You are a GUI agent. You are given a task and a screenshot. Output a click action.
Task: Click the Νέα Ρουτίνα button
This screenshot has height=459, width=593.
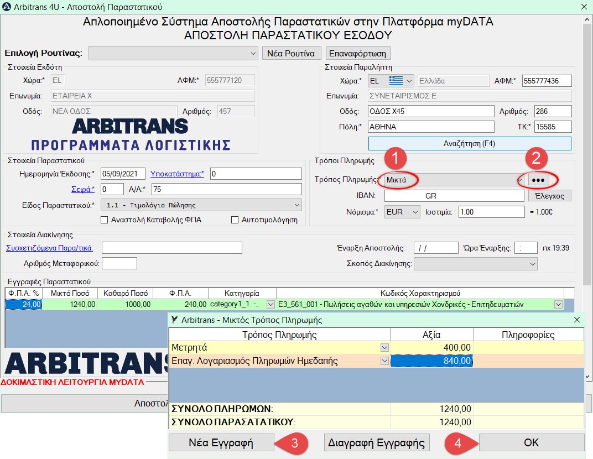(x=291, y=53)
